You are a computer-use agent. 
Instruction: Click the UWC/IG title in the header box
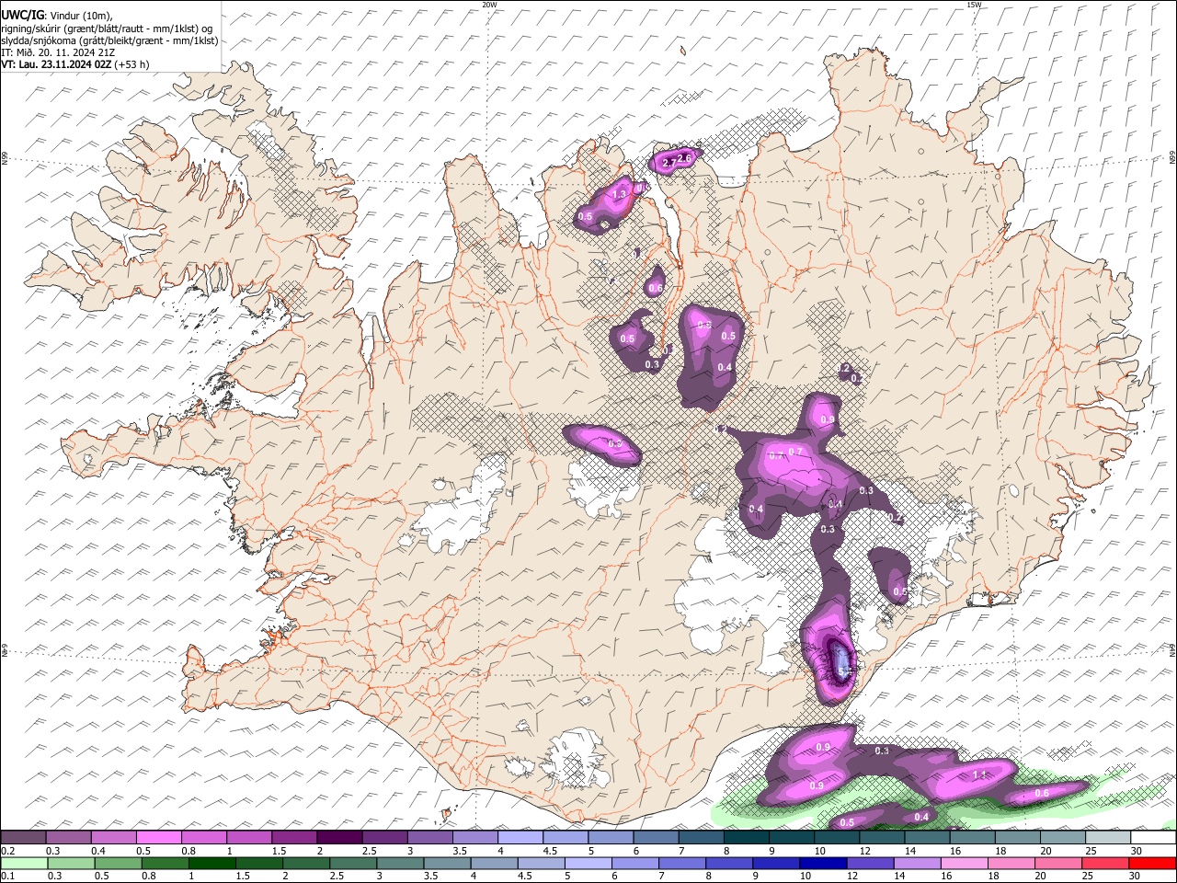point(22,14)
